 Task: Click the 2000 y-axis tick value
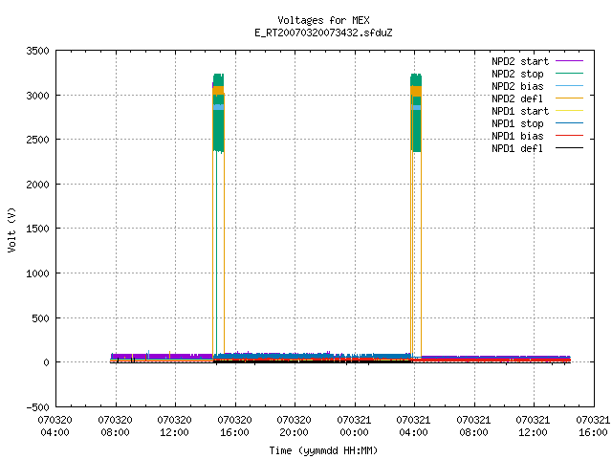pyautogui.click(x=37, y=185)
